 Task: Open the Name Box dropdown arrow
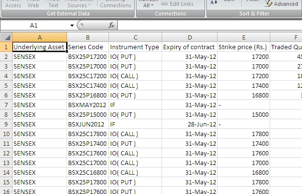[72, 26]
